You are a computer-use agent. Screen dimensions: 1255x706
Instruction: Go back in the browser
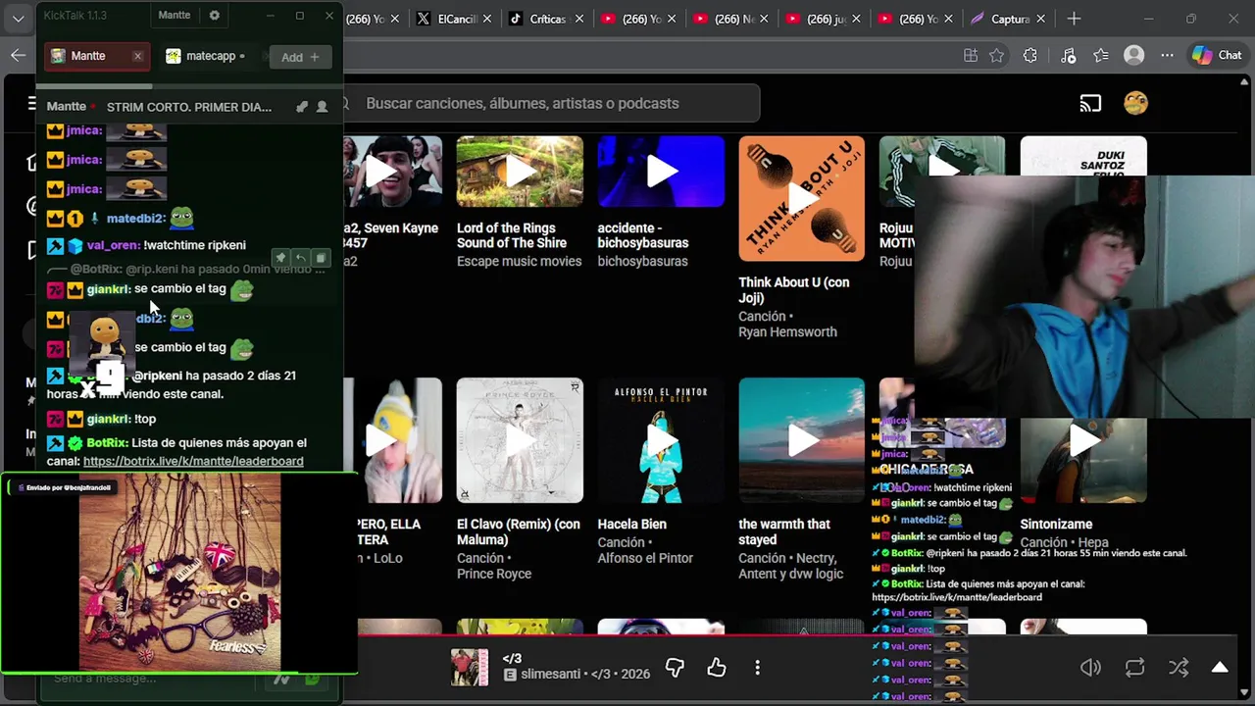[x=18, y=56]
